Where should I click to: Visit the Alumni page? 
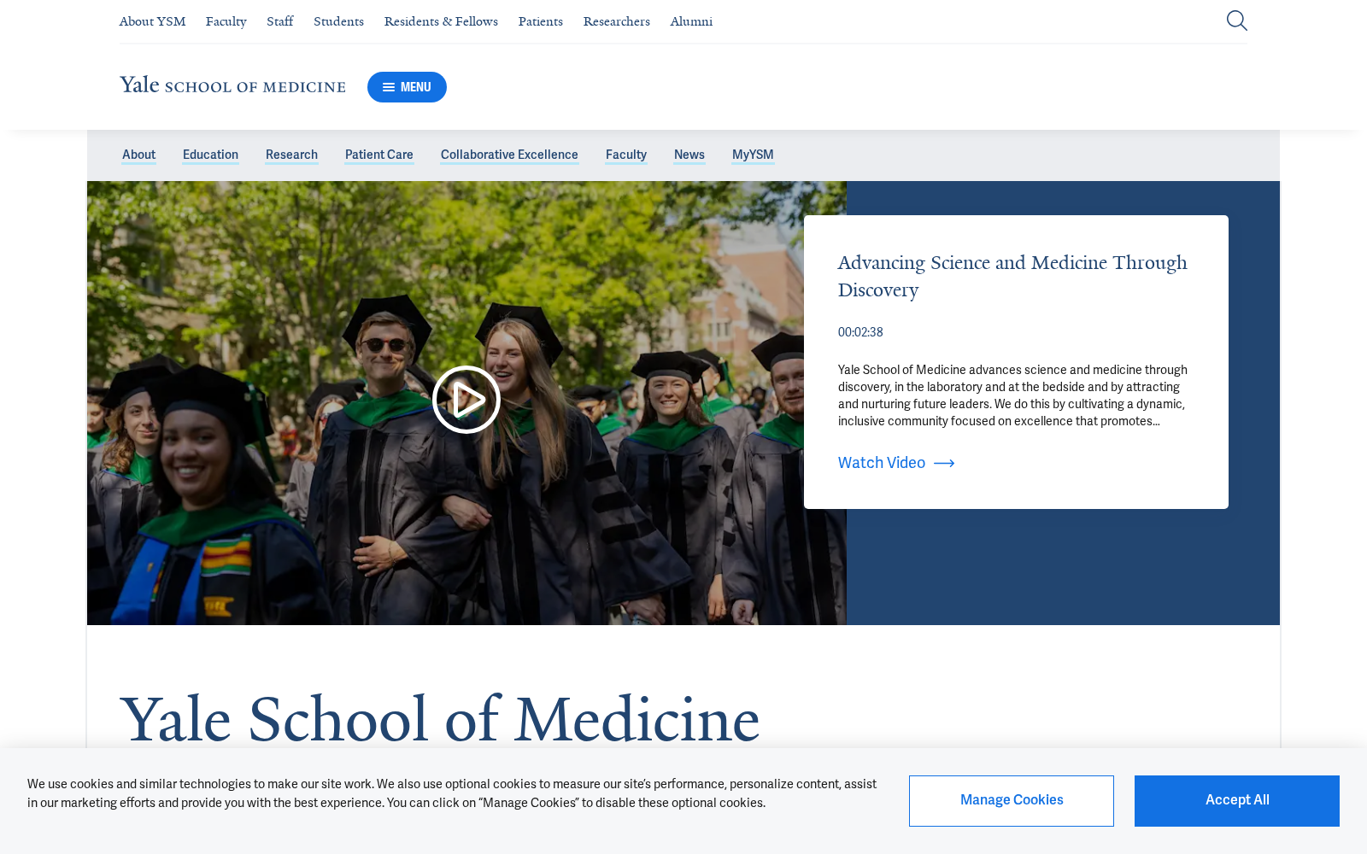click(x=691, y=21)
